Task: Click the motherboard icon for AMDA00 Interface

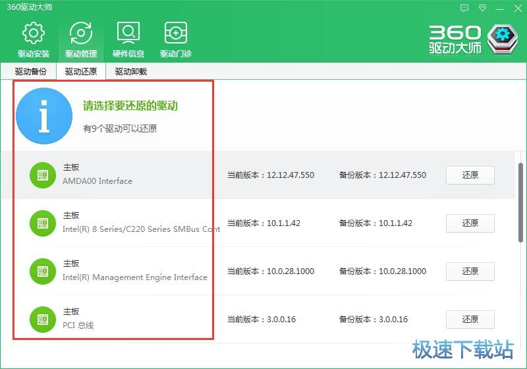Action: pos(43,175)
